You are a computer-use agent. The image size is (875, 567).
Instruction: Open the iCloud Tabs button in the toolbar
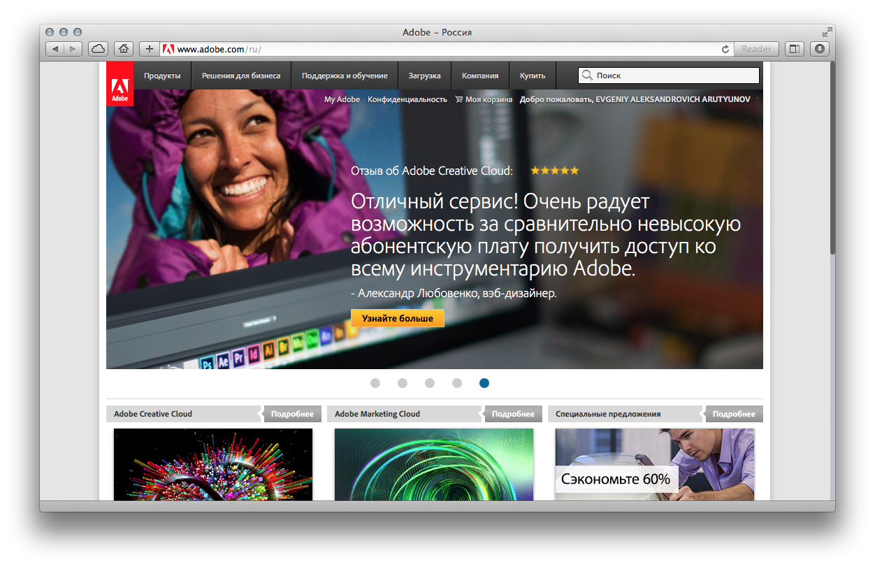[x=98, y=49]
